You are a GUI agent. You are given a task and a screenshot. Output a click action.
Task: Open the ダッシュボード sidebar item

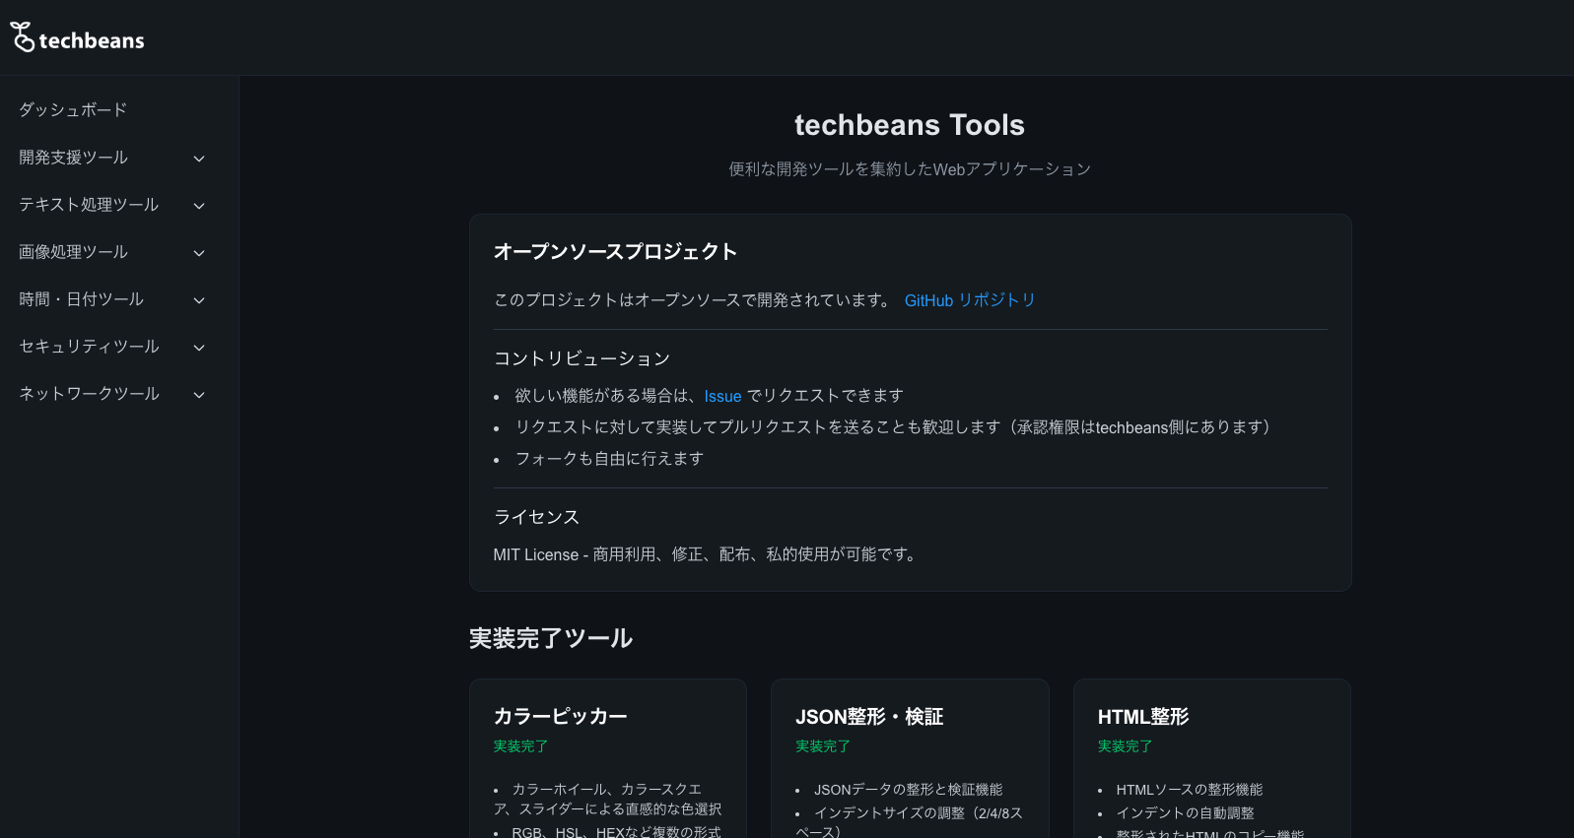73,110
